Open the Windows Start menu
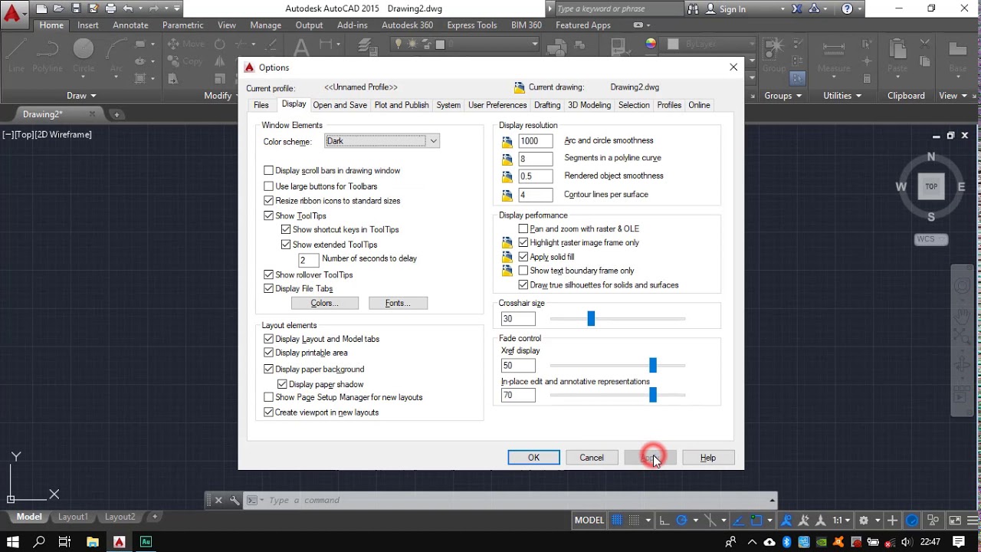The height and width of the screenshot is (552, 981). [x=12, y=542]
